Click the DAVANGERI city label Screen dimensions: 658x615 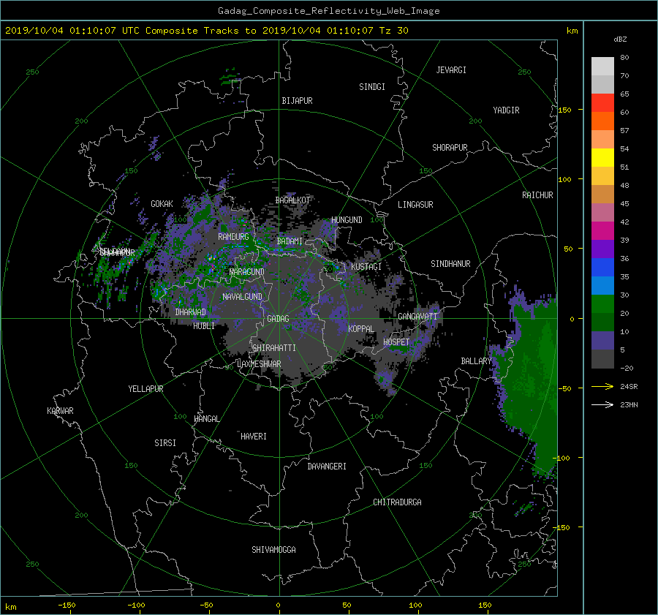327,467
